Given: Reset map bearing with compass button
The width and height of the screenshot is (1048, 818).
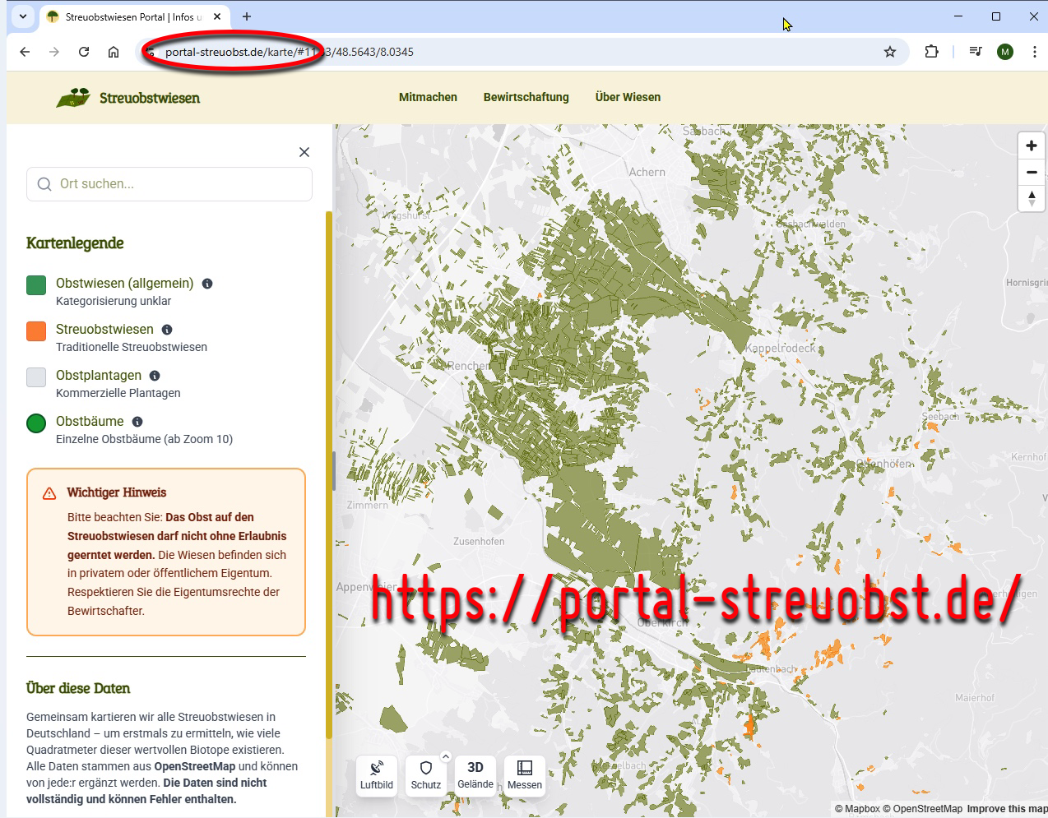Looking at the screenshot, I should point(1031,198).
